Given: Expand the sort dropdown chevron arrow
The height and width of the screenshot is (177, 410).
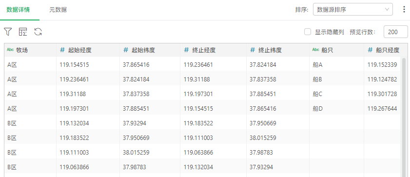Looking at the screenshot, I should point(387,10).
